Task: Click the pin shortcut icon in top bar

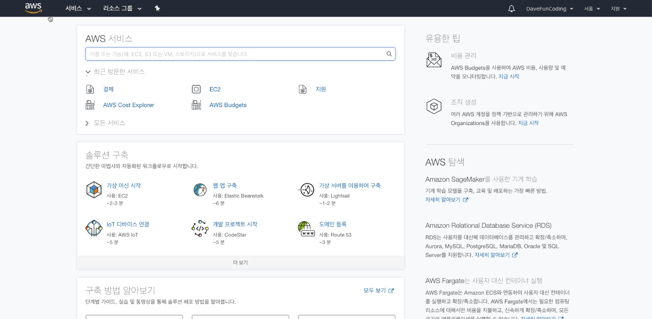Action: [158, 8]
